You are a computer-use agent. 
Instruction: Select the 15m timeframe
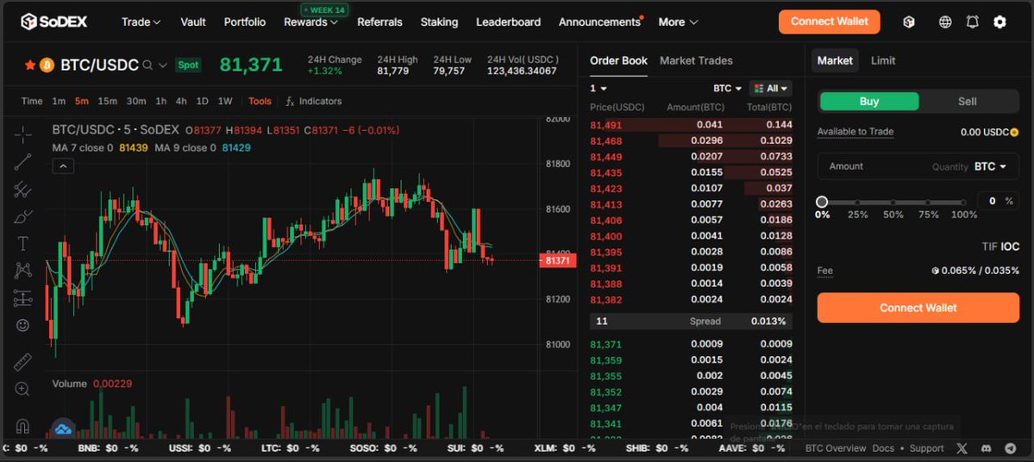point(107,101)
